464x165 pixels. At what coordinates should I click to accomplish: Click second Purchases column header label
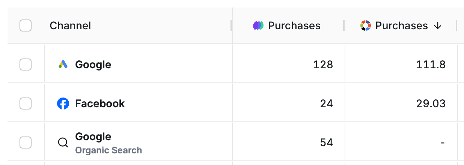pyautogui.click(x=401, y=26)
